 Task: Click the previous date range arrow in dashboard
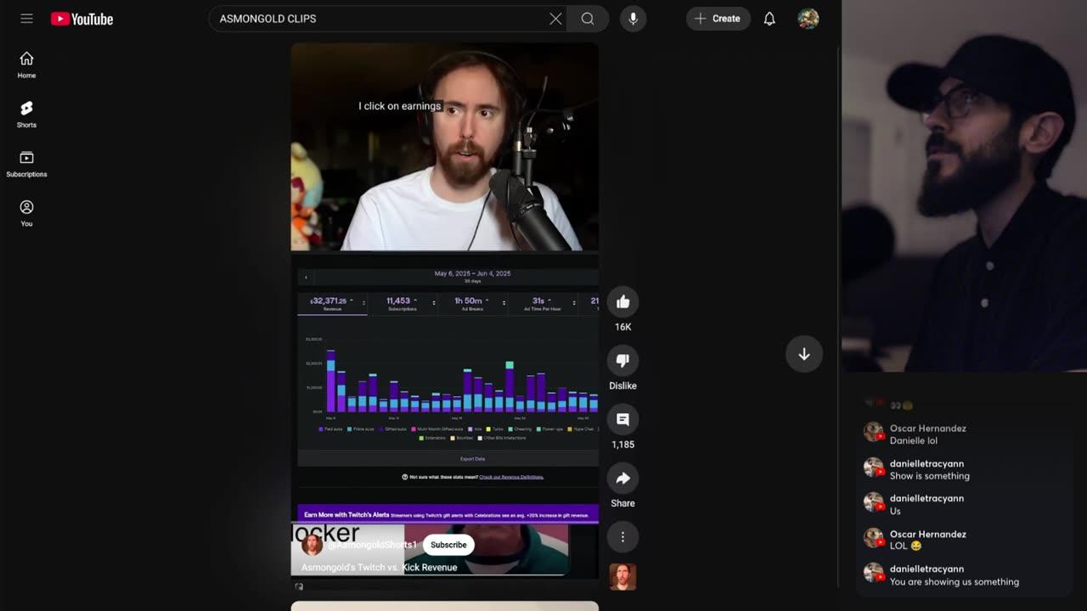[x=306, y=277]
